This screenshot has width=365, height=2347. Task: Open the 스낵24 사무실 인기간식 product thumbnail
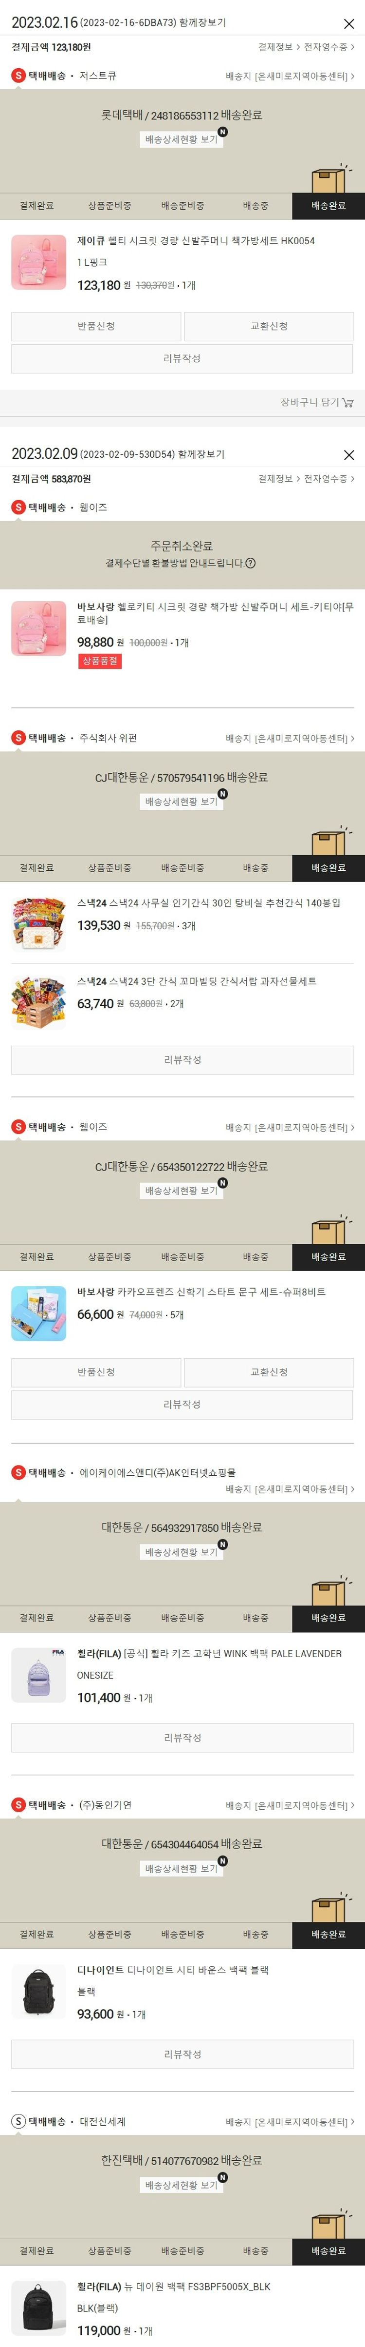(x=38, y=924)
